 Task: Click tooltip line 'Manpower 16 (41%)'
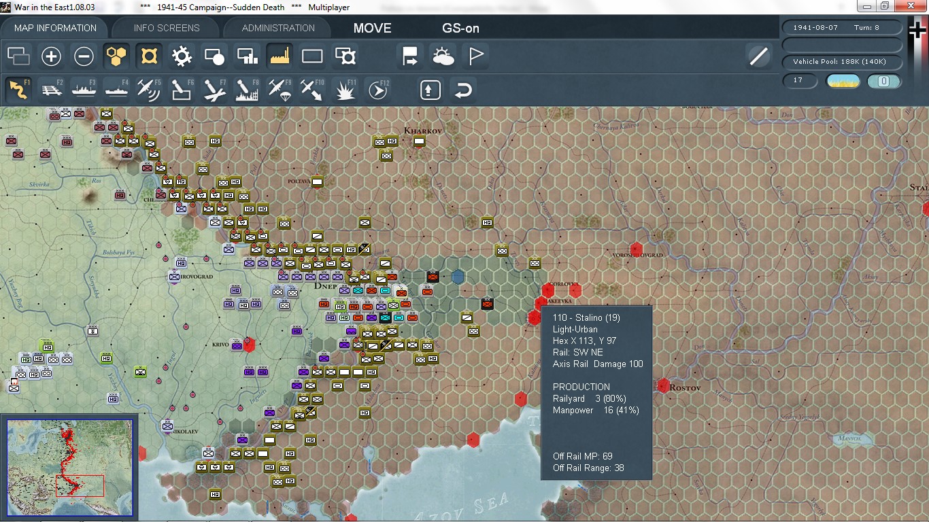(596, 410)
